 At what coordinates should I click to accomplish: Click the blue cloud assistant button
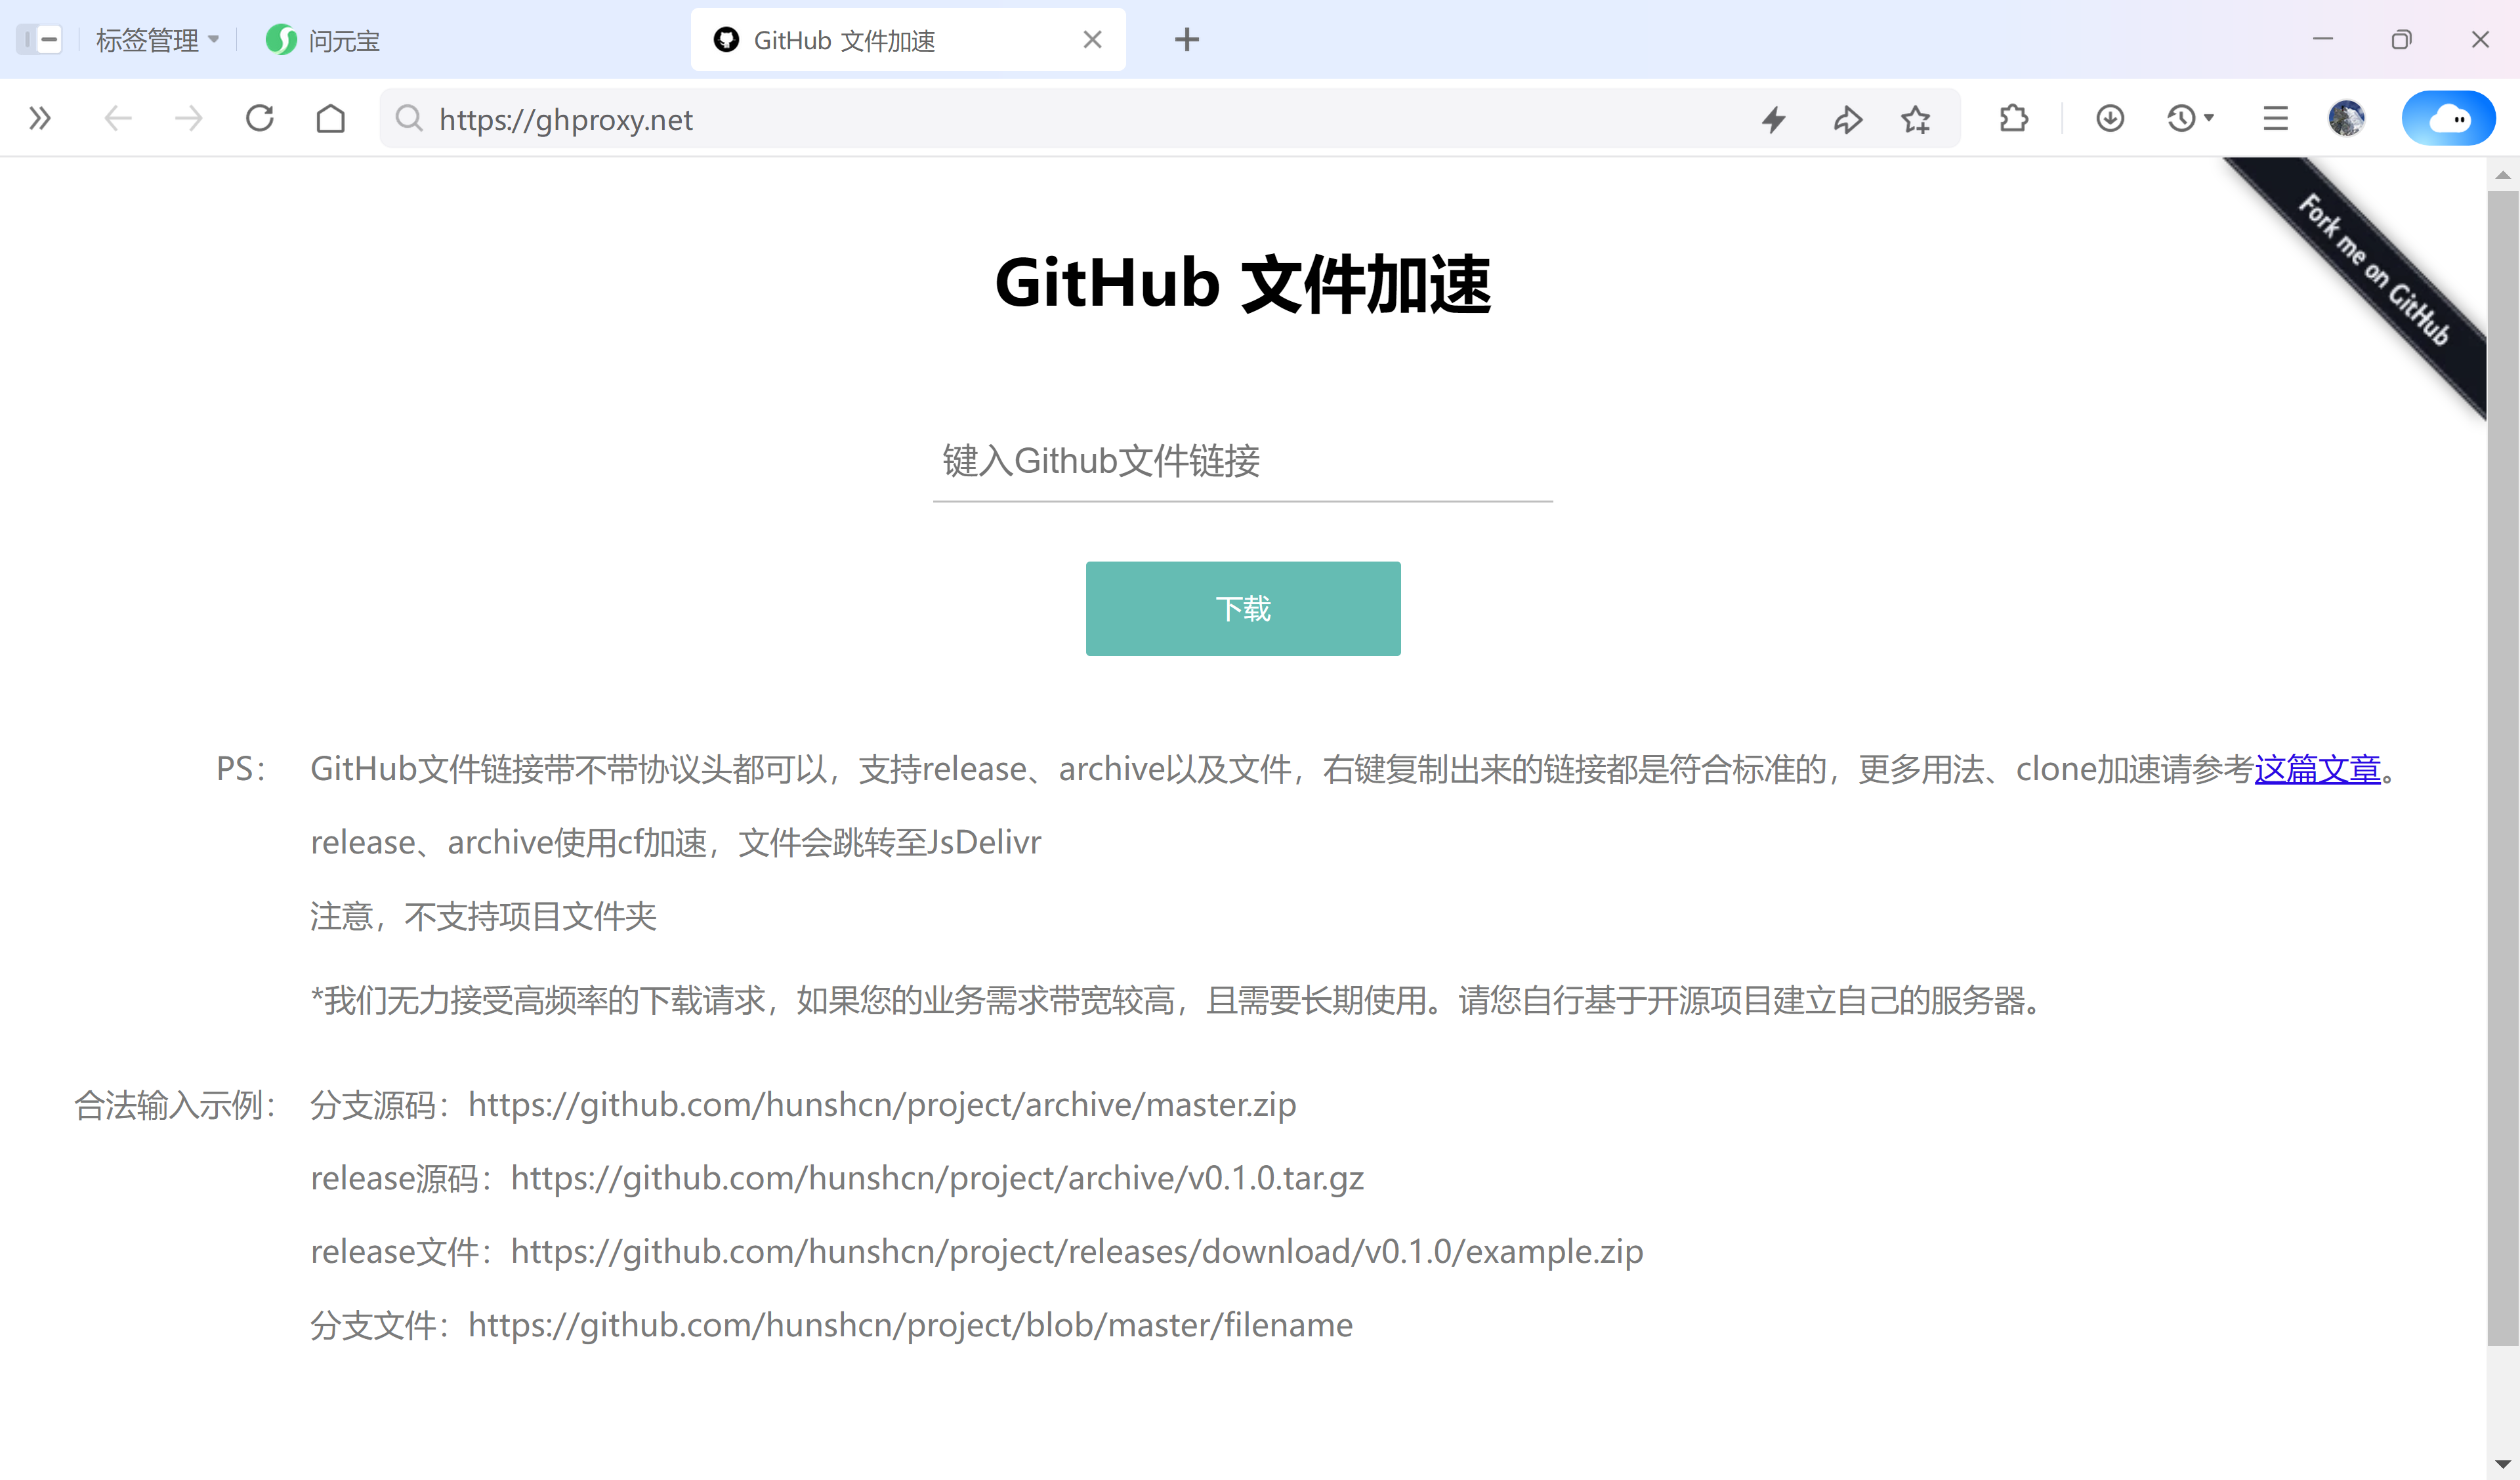(2448, 119)
